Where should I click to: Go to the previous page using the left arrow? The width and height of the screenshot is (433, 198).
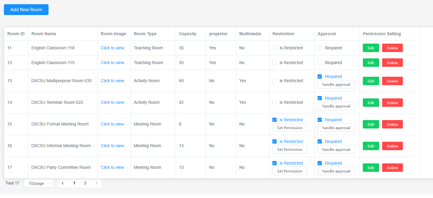point(63,183)
